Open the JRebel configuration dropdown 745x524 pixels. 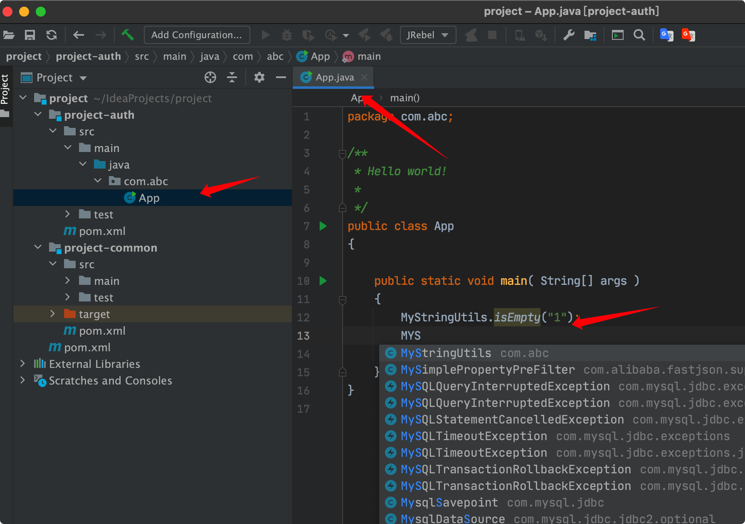pos(427,35)
